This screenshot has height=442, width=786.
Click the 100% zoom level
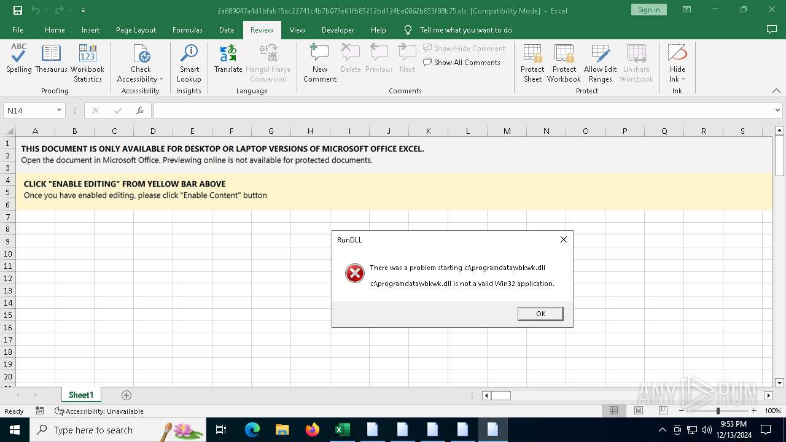click(x=772, y=411)
